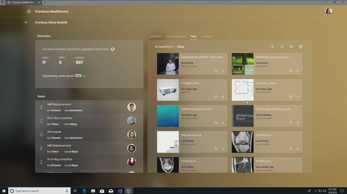Select the Files tab
The height and width of the screenshot is (194, 347).
tap(193, 36)
